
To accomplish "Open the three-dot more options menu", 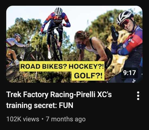I will [138, 96].
